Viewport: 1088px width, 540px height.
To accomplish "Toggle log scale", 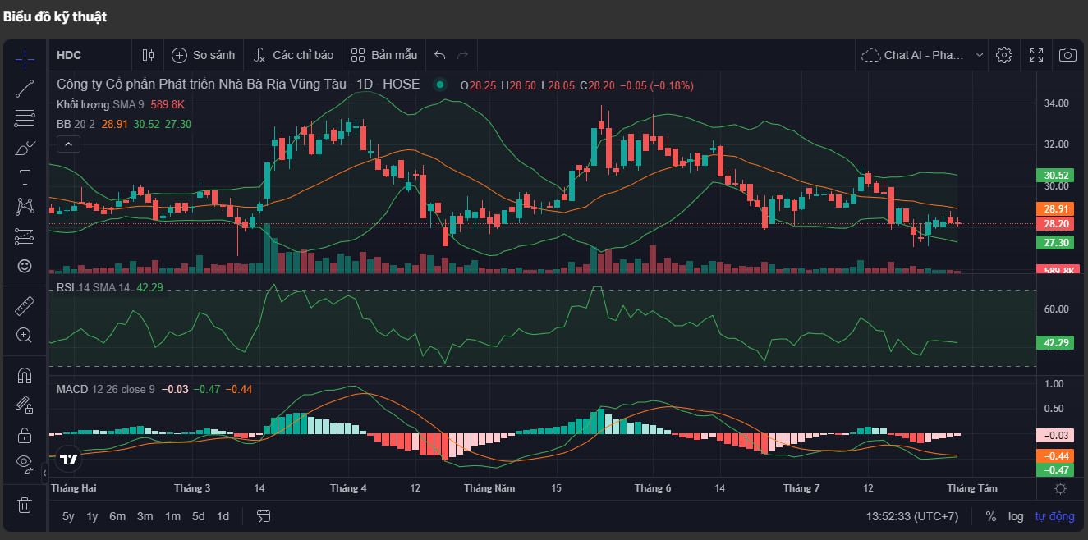I will point(1016,516).
